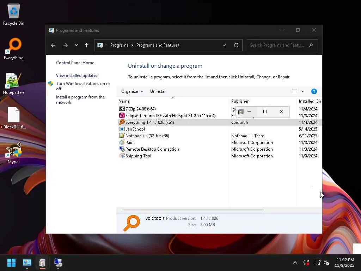Click the Programs and Features breadcrumb
The image size is (361, 271).
[x=158, y=45]
